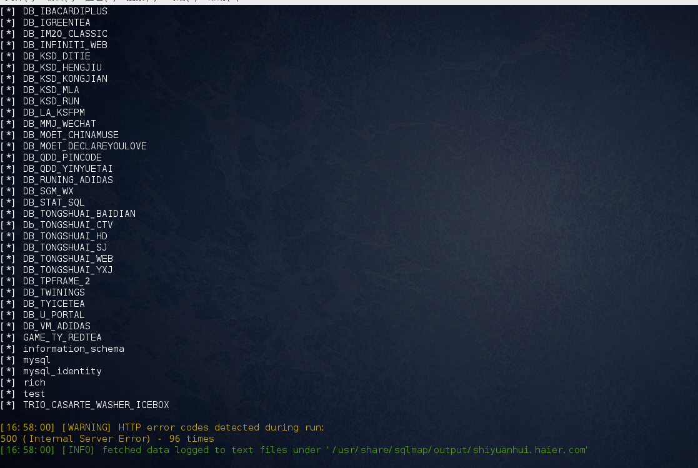This screenshot has height=468, width=698.
Task: Select the TRIO_CASARTE_WASHER_ICEBOX line
Action: click(96, 405)
